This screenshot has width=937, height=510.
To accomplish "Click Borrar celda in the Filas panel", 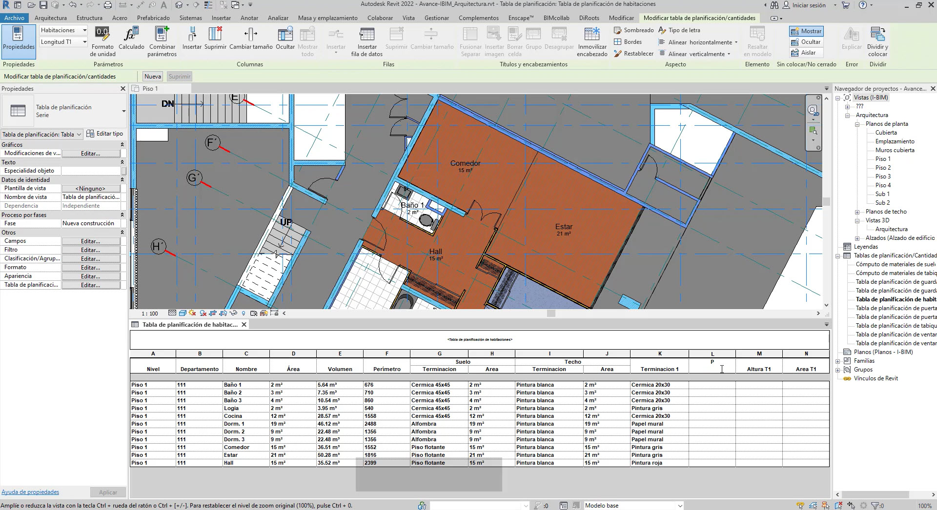I will point(514,41).
